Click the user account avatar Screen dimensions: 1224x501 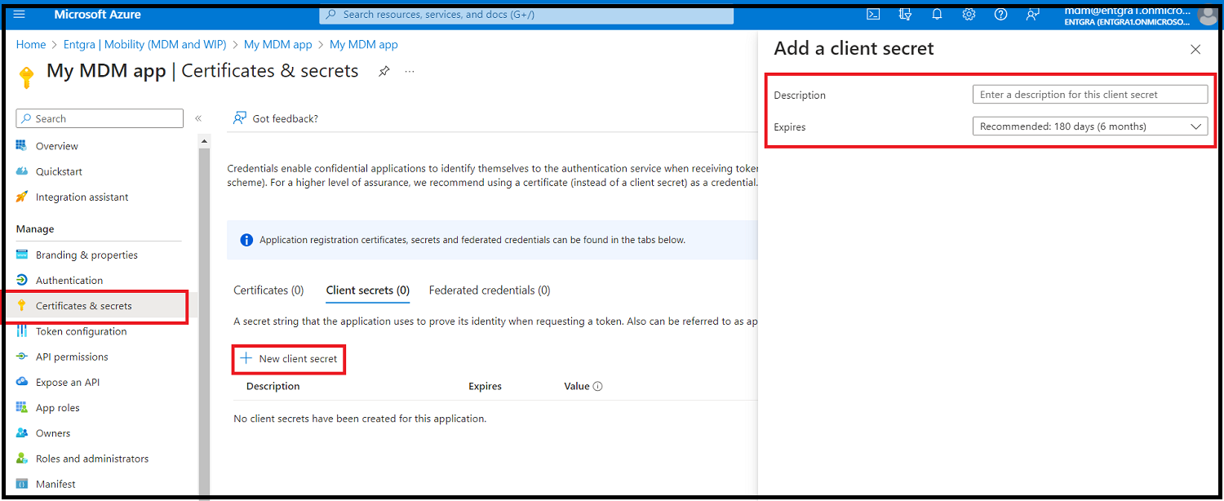click(1207, 16)
